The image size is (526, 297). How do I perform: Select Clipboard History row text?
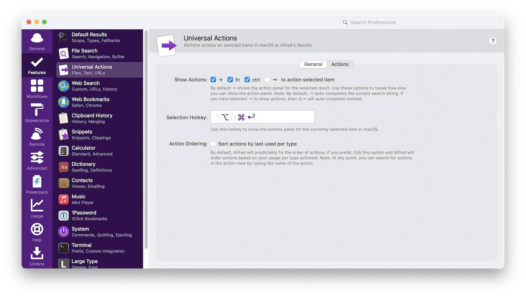pos(92,118)
